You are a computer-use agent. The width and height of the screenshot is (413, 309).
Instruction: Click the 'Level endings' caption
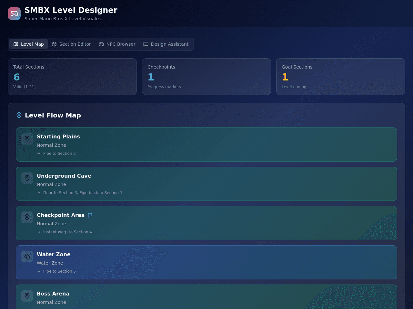pos(295,87)
